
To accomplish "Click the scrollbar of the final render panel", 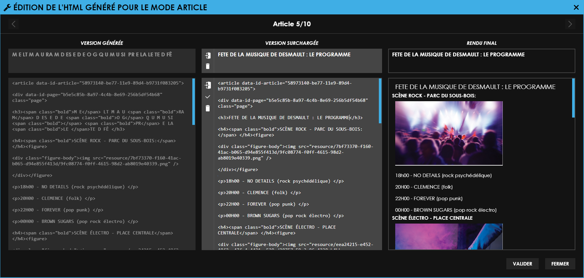I will [573, 98].
